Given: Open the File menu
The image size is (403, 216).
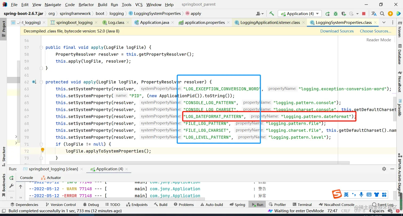Looking at the screenshot, I should [x=14, y=5].
